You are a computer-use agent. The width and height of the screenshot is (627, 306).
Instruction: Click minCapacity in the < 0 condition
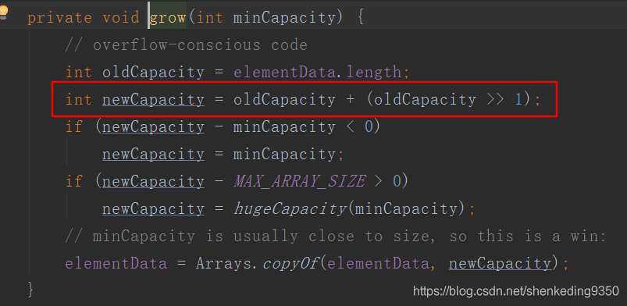pyautogui.click(x=285, y=126)
